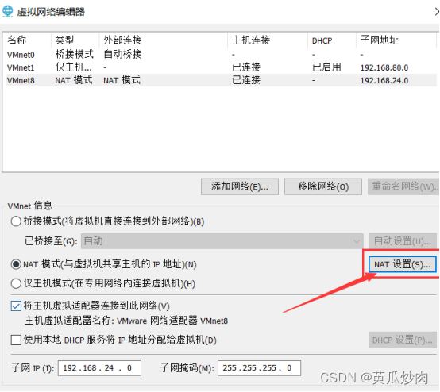Click subnet address 192.168.24.0 cell
This screenshot has height=392, width=440.
[384, 80]
